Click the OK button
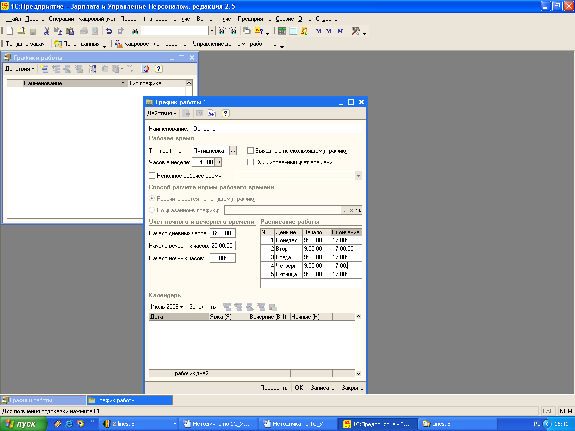 pyautogui.click(x=299, y=388)
